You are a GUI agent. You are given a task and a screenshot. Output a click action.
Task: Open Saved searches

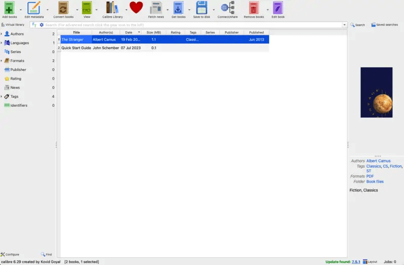(384, 25)
